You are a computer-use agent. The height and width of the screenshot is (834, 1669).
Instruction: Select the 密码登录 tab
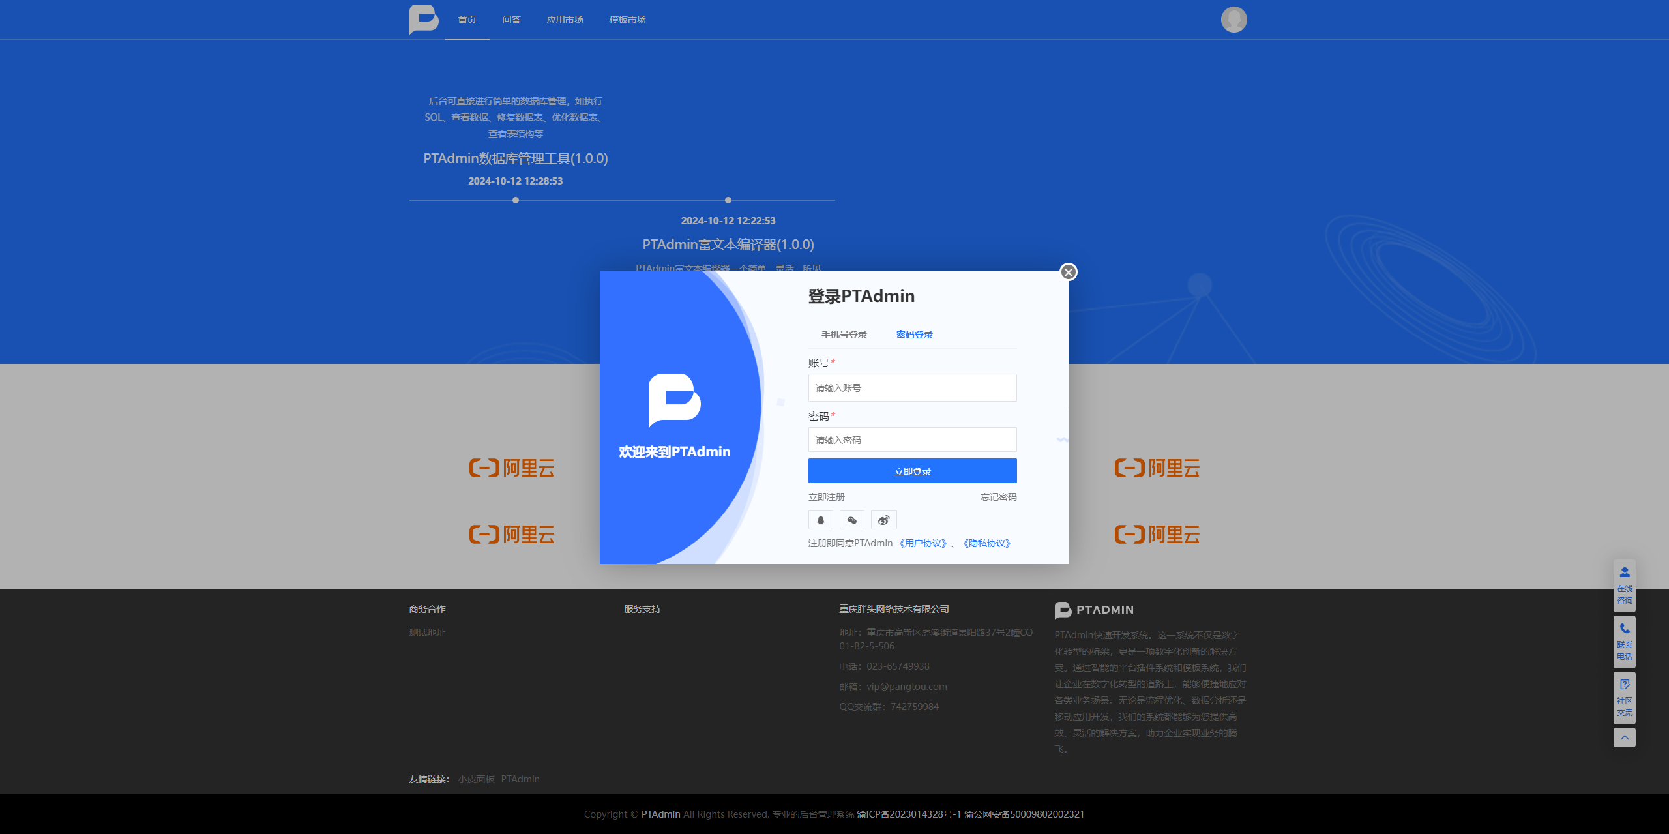[914, 335]
